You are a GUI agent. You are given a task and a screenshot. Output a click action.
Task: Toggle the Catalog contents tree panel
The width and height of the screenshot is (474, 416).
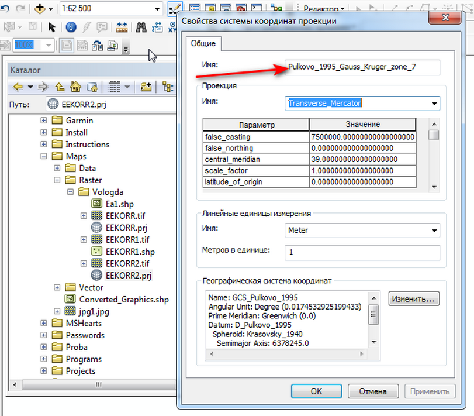pyautogui.click(x=168, y=87)
